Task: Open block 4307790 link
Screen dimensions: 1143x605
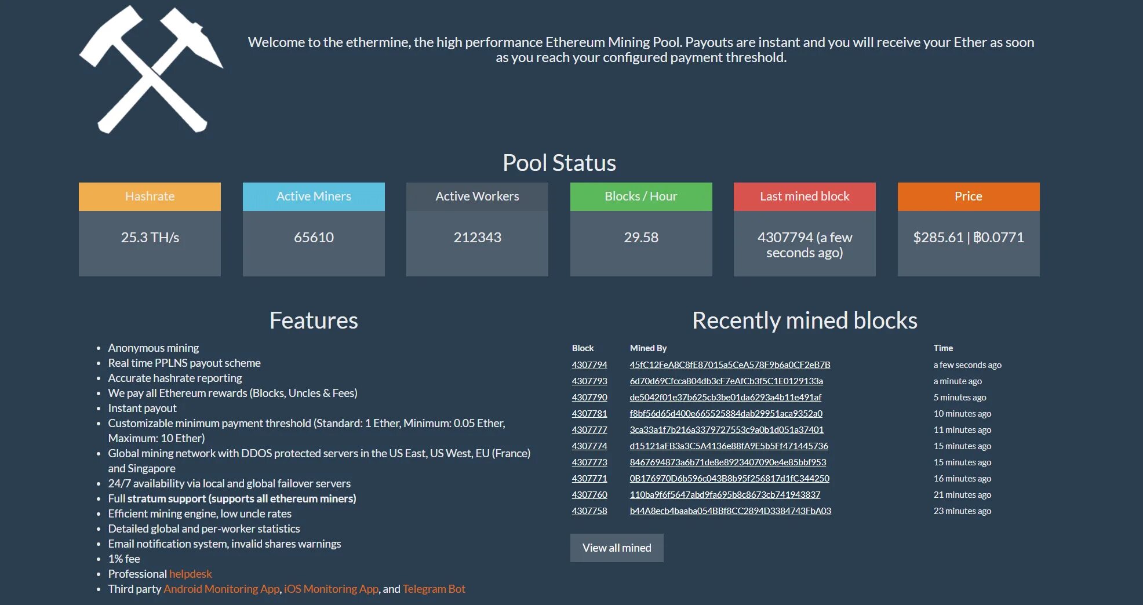Action: coord(589,398)
